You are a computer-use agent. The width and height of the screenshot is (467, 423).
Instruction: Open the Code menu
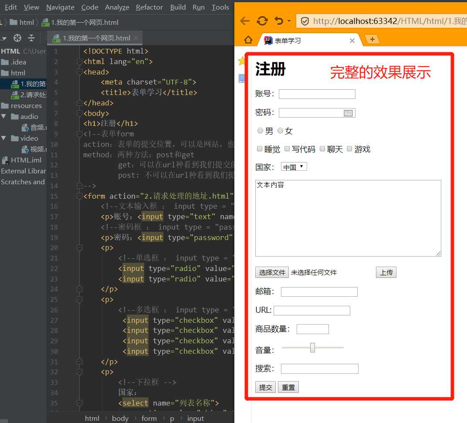(x=90, y=7)
